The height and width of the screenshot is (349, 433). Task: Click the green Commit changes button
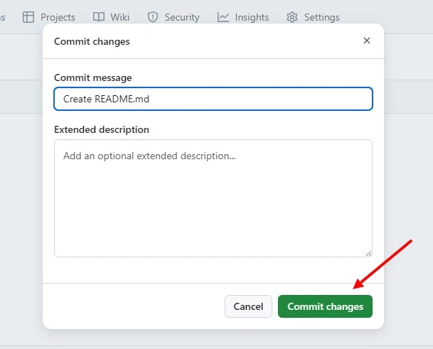[x=325, y=306]
